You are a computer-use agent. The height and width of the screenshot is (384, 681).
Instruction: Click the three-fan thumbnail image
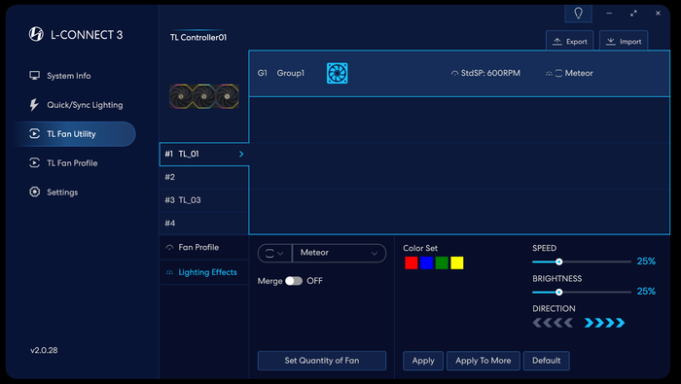[x=203, y=96]
